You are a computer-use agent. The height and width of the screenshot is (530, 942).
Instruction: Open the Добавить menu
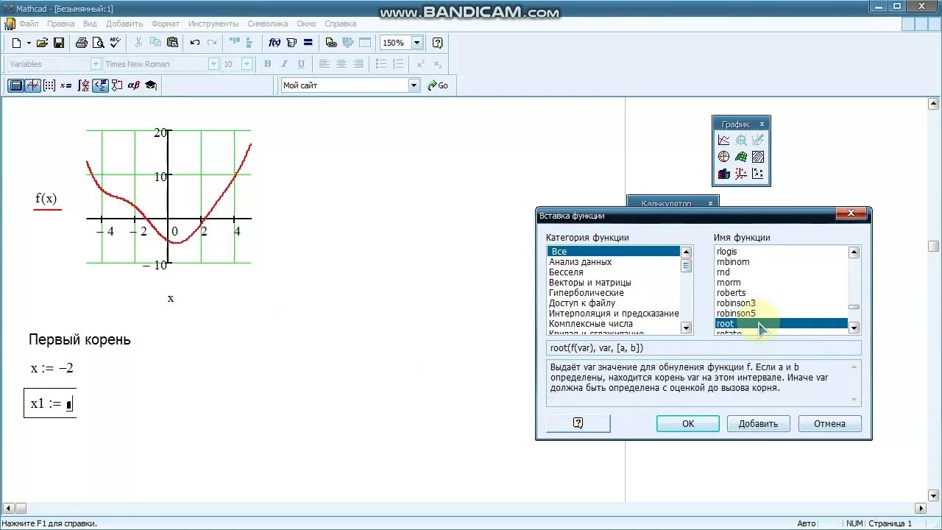click(x=124, y=24)
